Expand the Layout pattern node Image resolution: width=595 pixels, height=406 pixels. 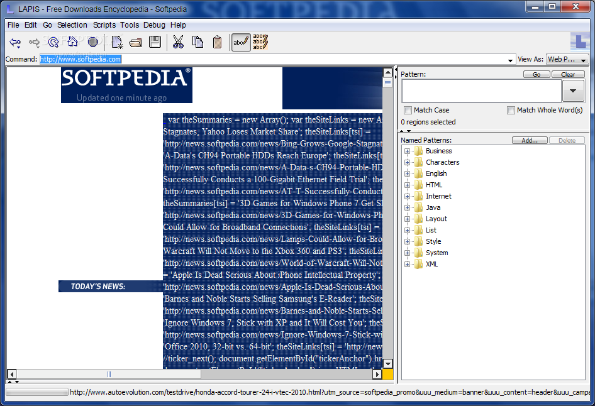coord(407,219)
